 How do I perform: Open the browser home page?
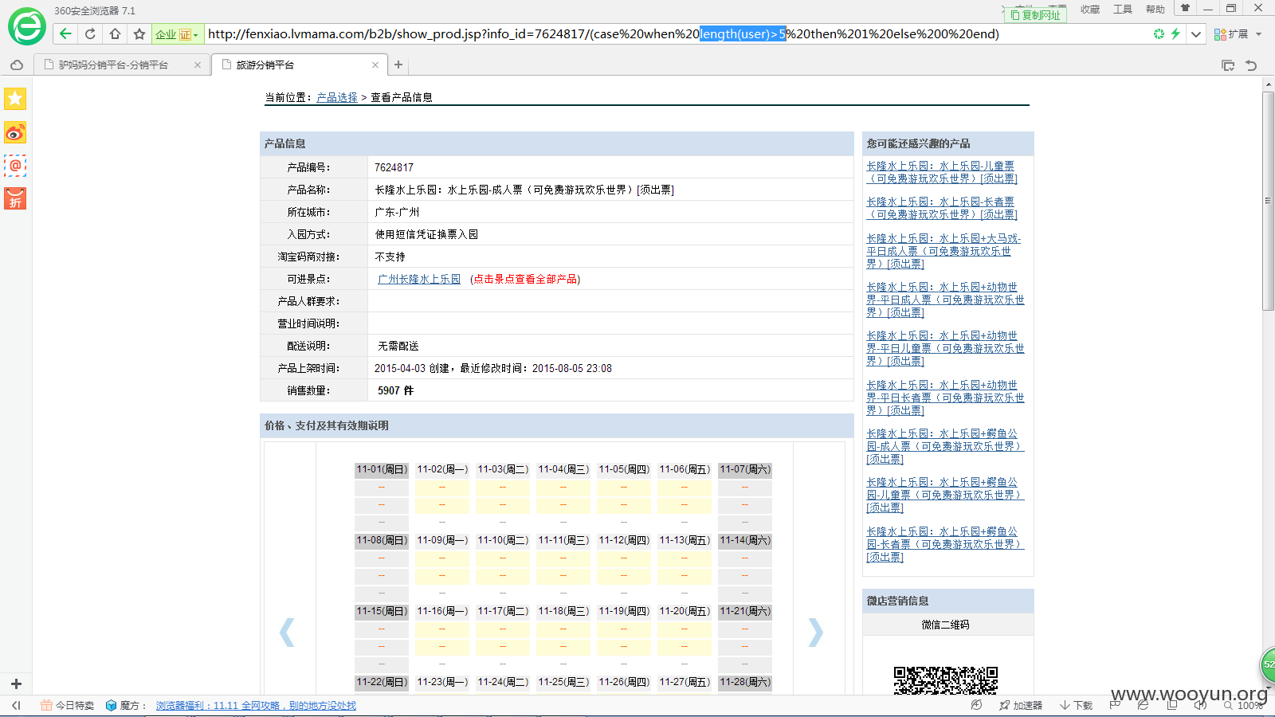tap(115, 33)
